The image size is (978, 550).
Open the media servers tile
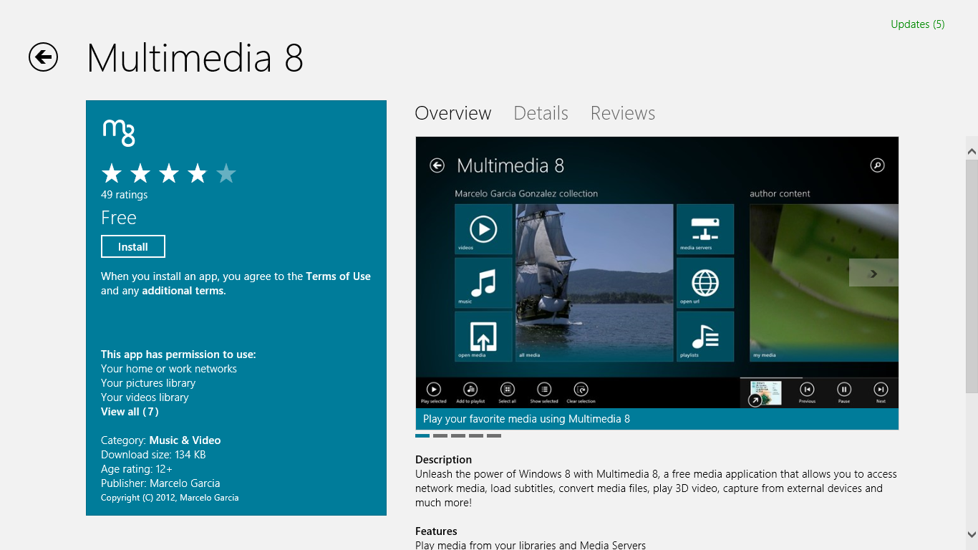click(705, 229)
